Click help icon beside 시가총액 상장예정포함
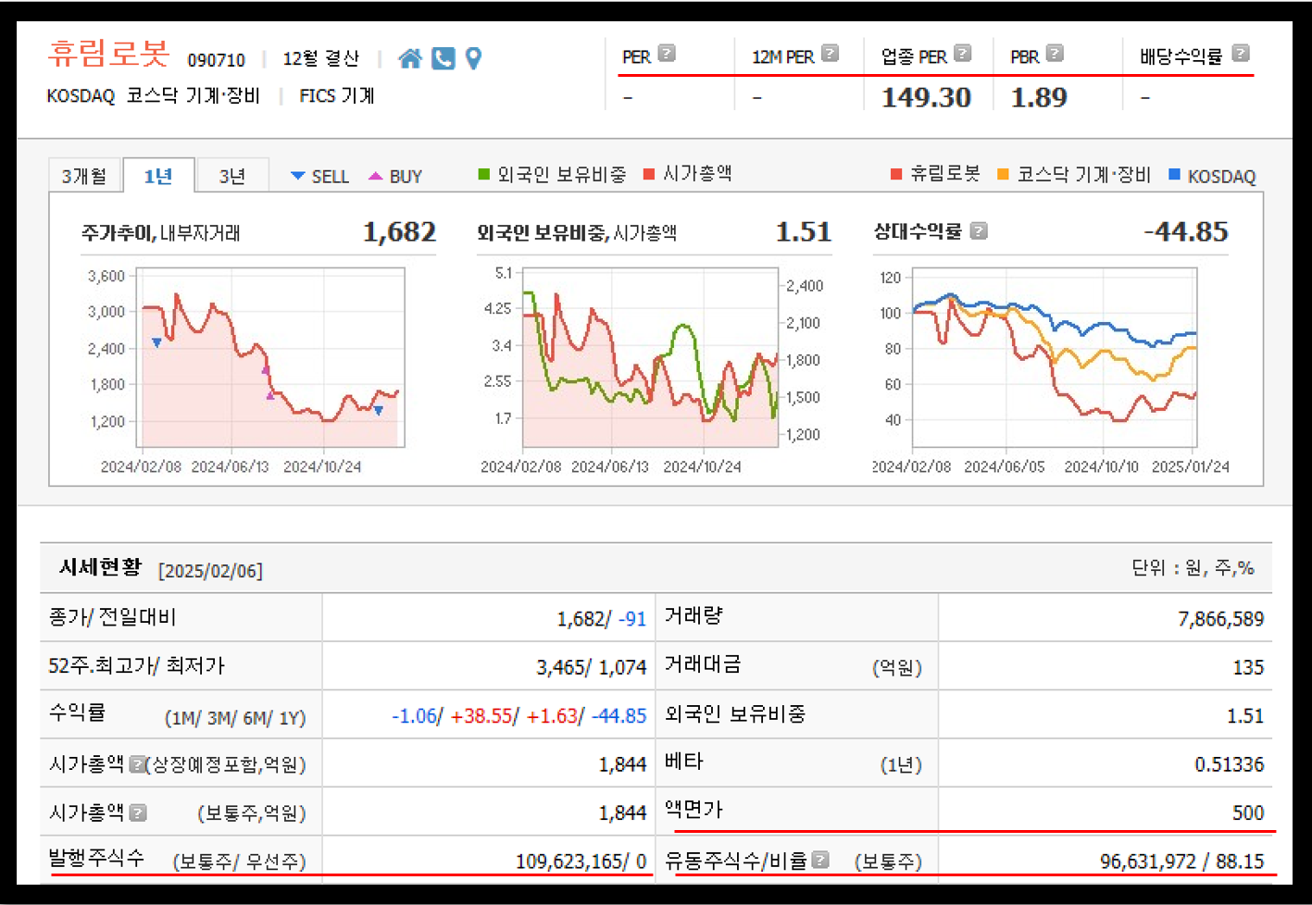 [x=137, y=764]
